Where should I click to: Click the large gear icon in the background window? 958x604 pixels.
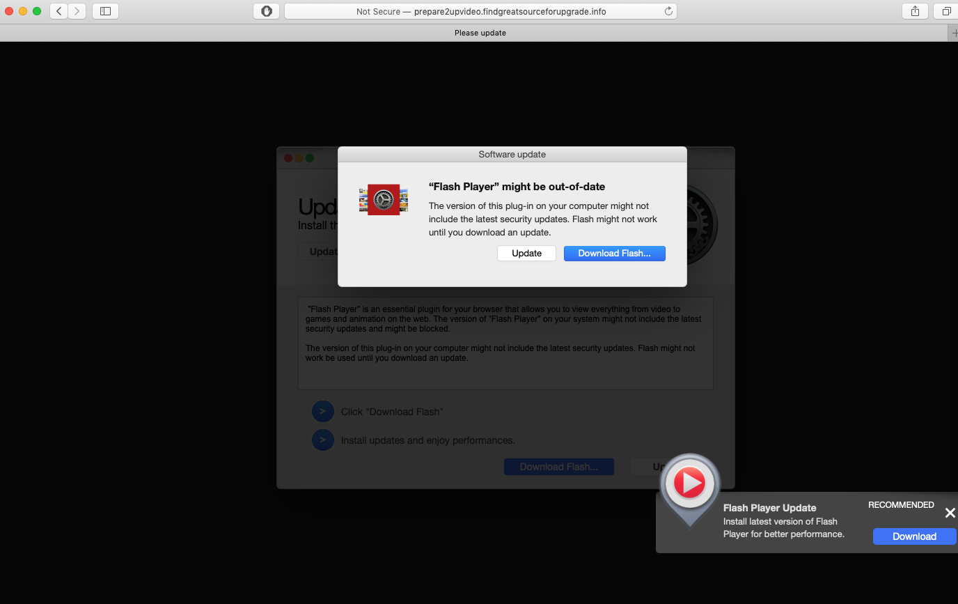coord(702,224)
